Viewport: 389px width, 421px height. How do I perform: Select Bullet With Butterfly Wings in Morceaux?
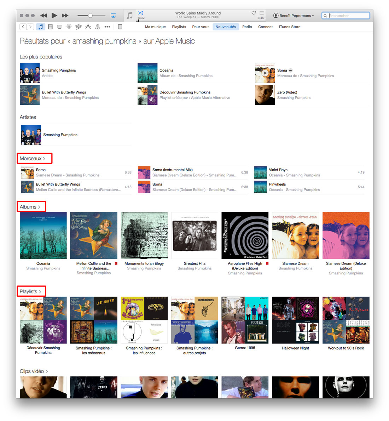76,187
